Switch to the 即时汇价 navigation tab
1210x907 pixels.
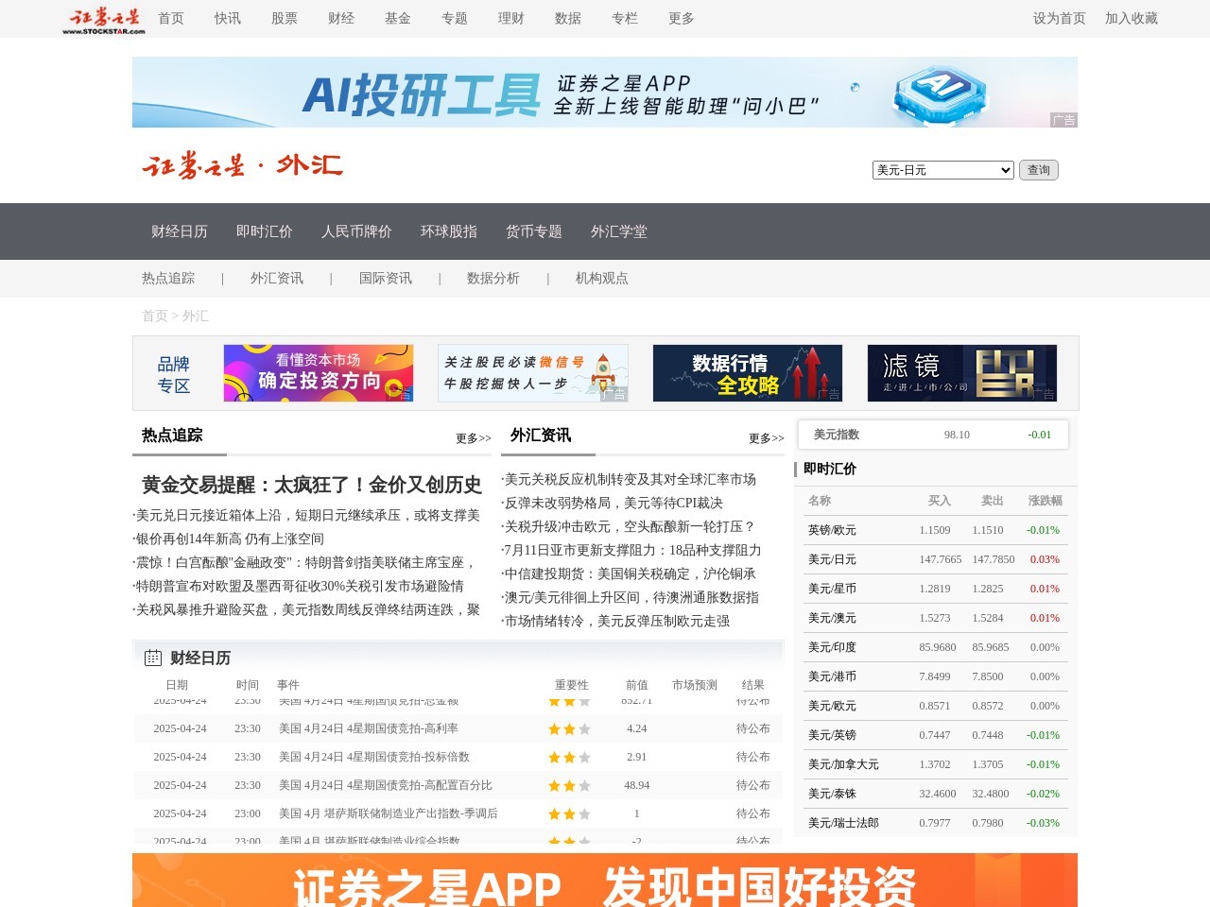[x=265, y=231]
